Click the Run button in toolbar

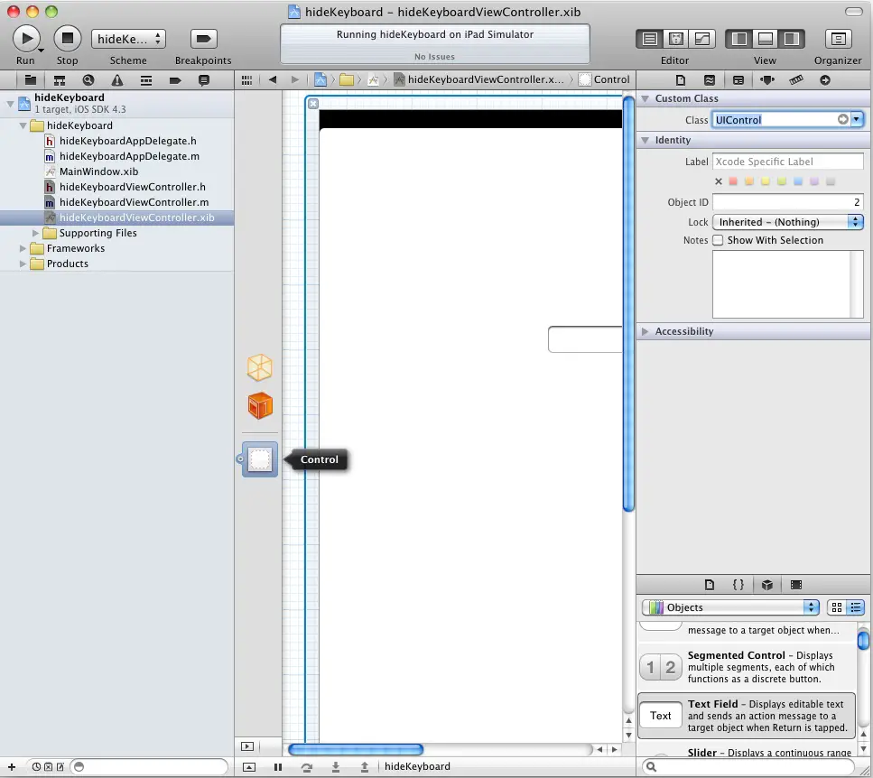pyautogui.click(x=26, y=38)
